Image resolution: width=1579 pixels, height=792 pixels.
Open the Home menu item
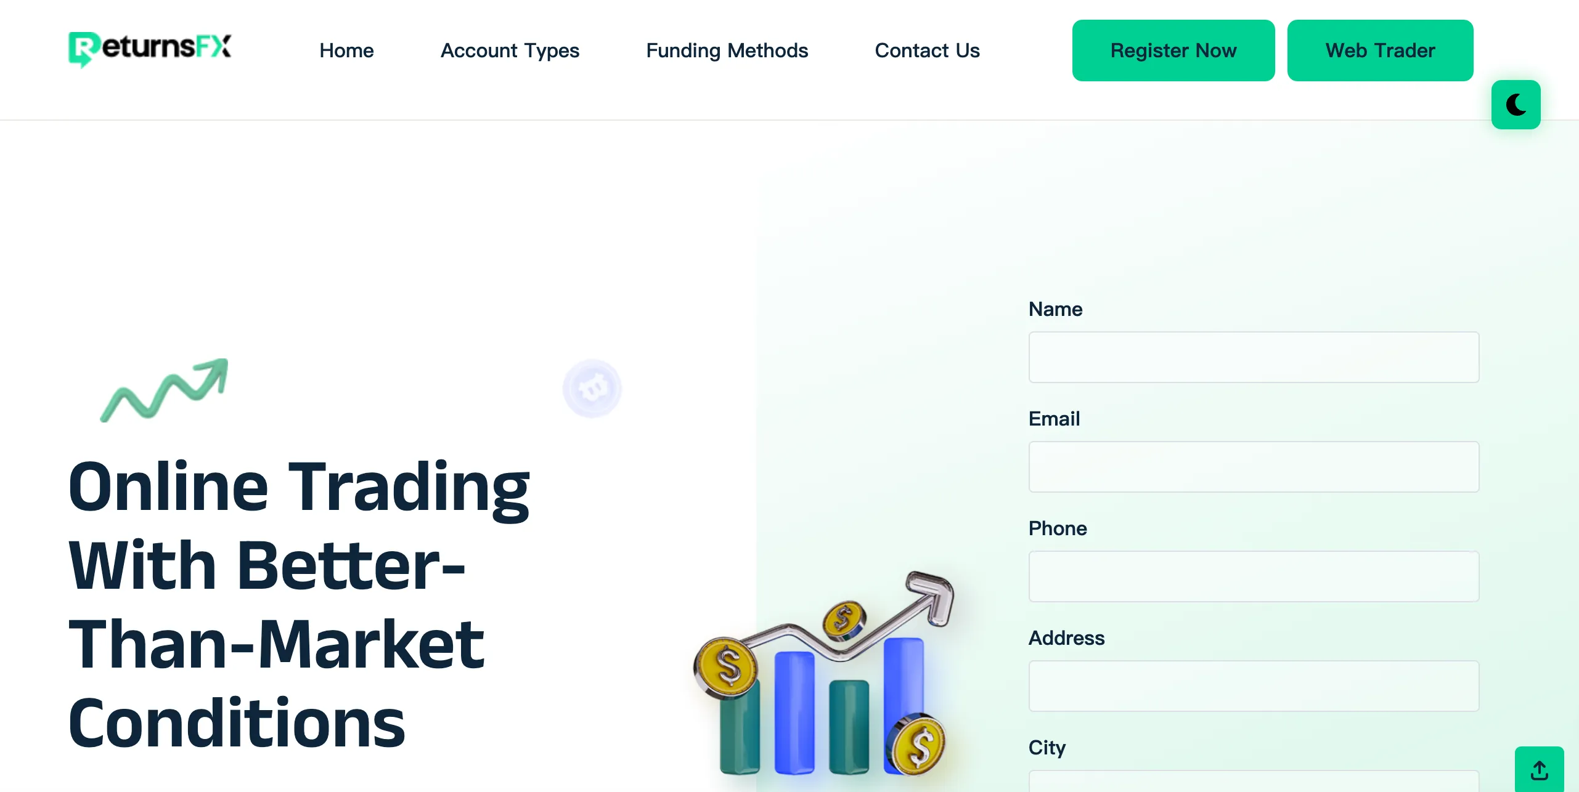[x=346, y=51]
